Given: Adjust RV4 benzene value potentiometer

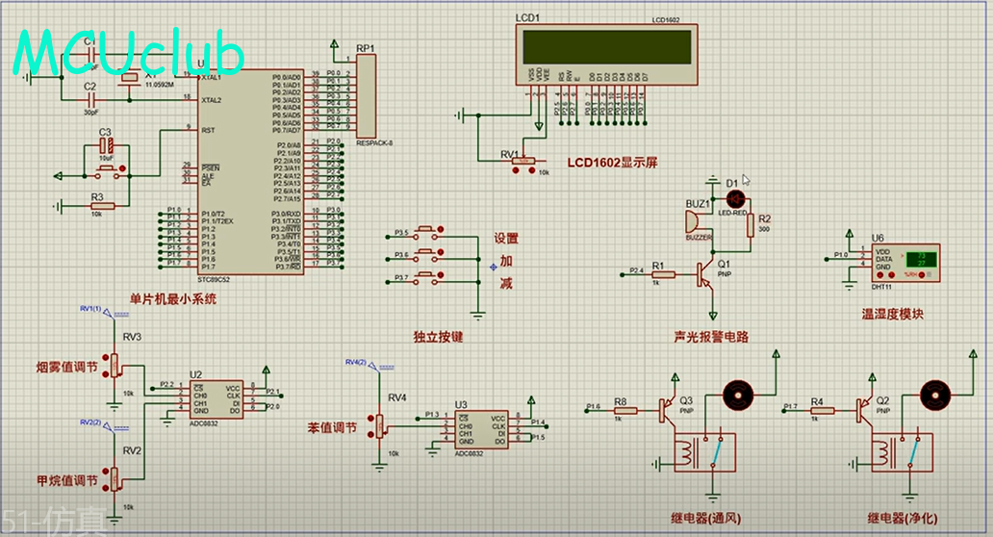Looking at the screenshot, I should (379, 425).
